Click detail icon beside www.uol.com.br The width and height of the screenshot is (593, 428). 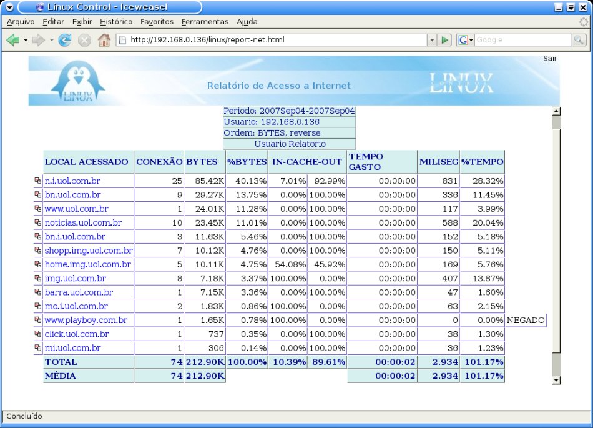click(38, 209)
